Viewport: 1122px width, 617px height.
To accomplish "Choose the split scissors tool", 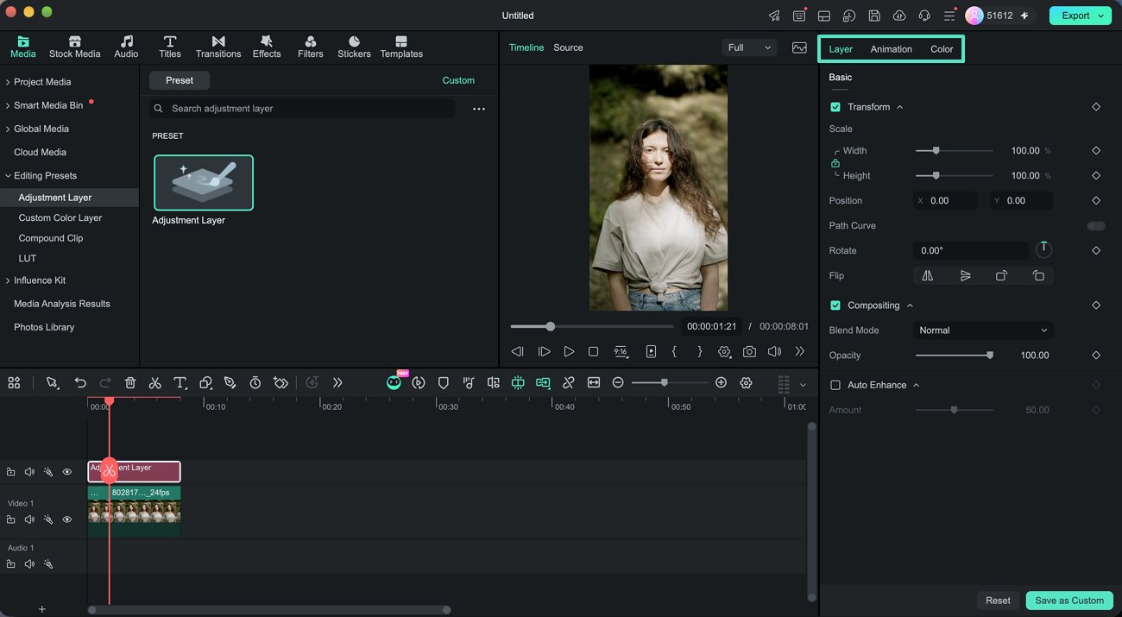I will click(155, 382).
